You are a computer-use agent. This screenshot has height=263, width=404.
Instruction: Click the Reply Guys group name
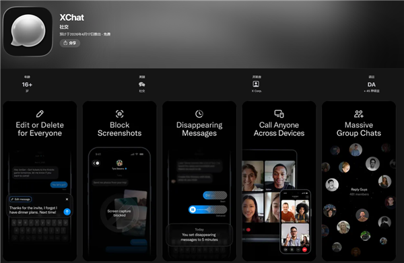[x=359, y=190]
